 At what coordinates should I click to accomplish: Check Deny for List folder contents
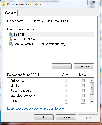coord(83,95)
